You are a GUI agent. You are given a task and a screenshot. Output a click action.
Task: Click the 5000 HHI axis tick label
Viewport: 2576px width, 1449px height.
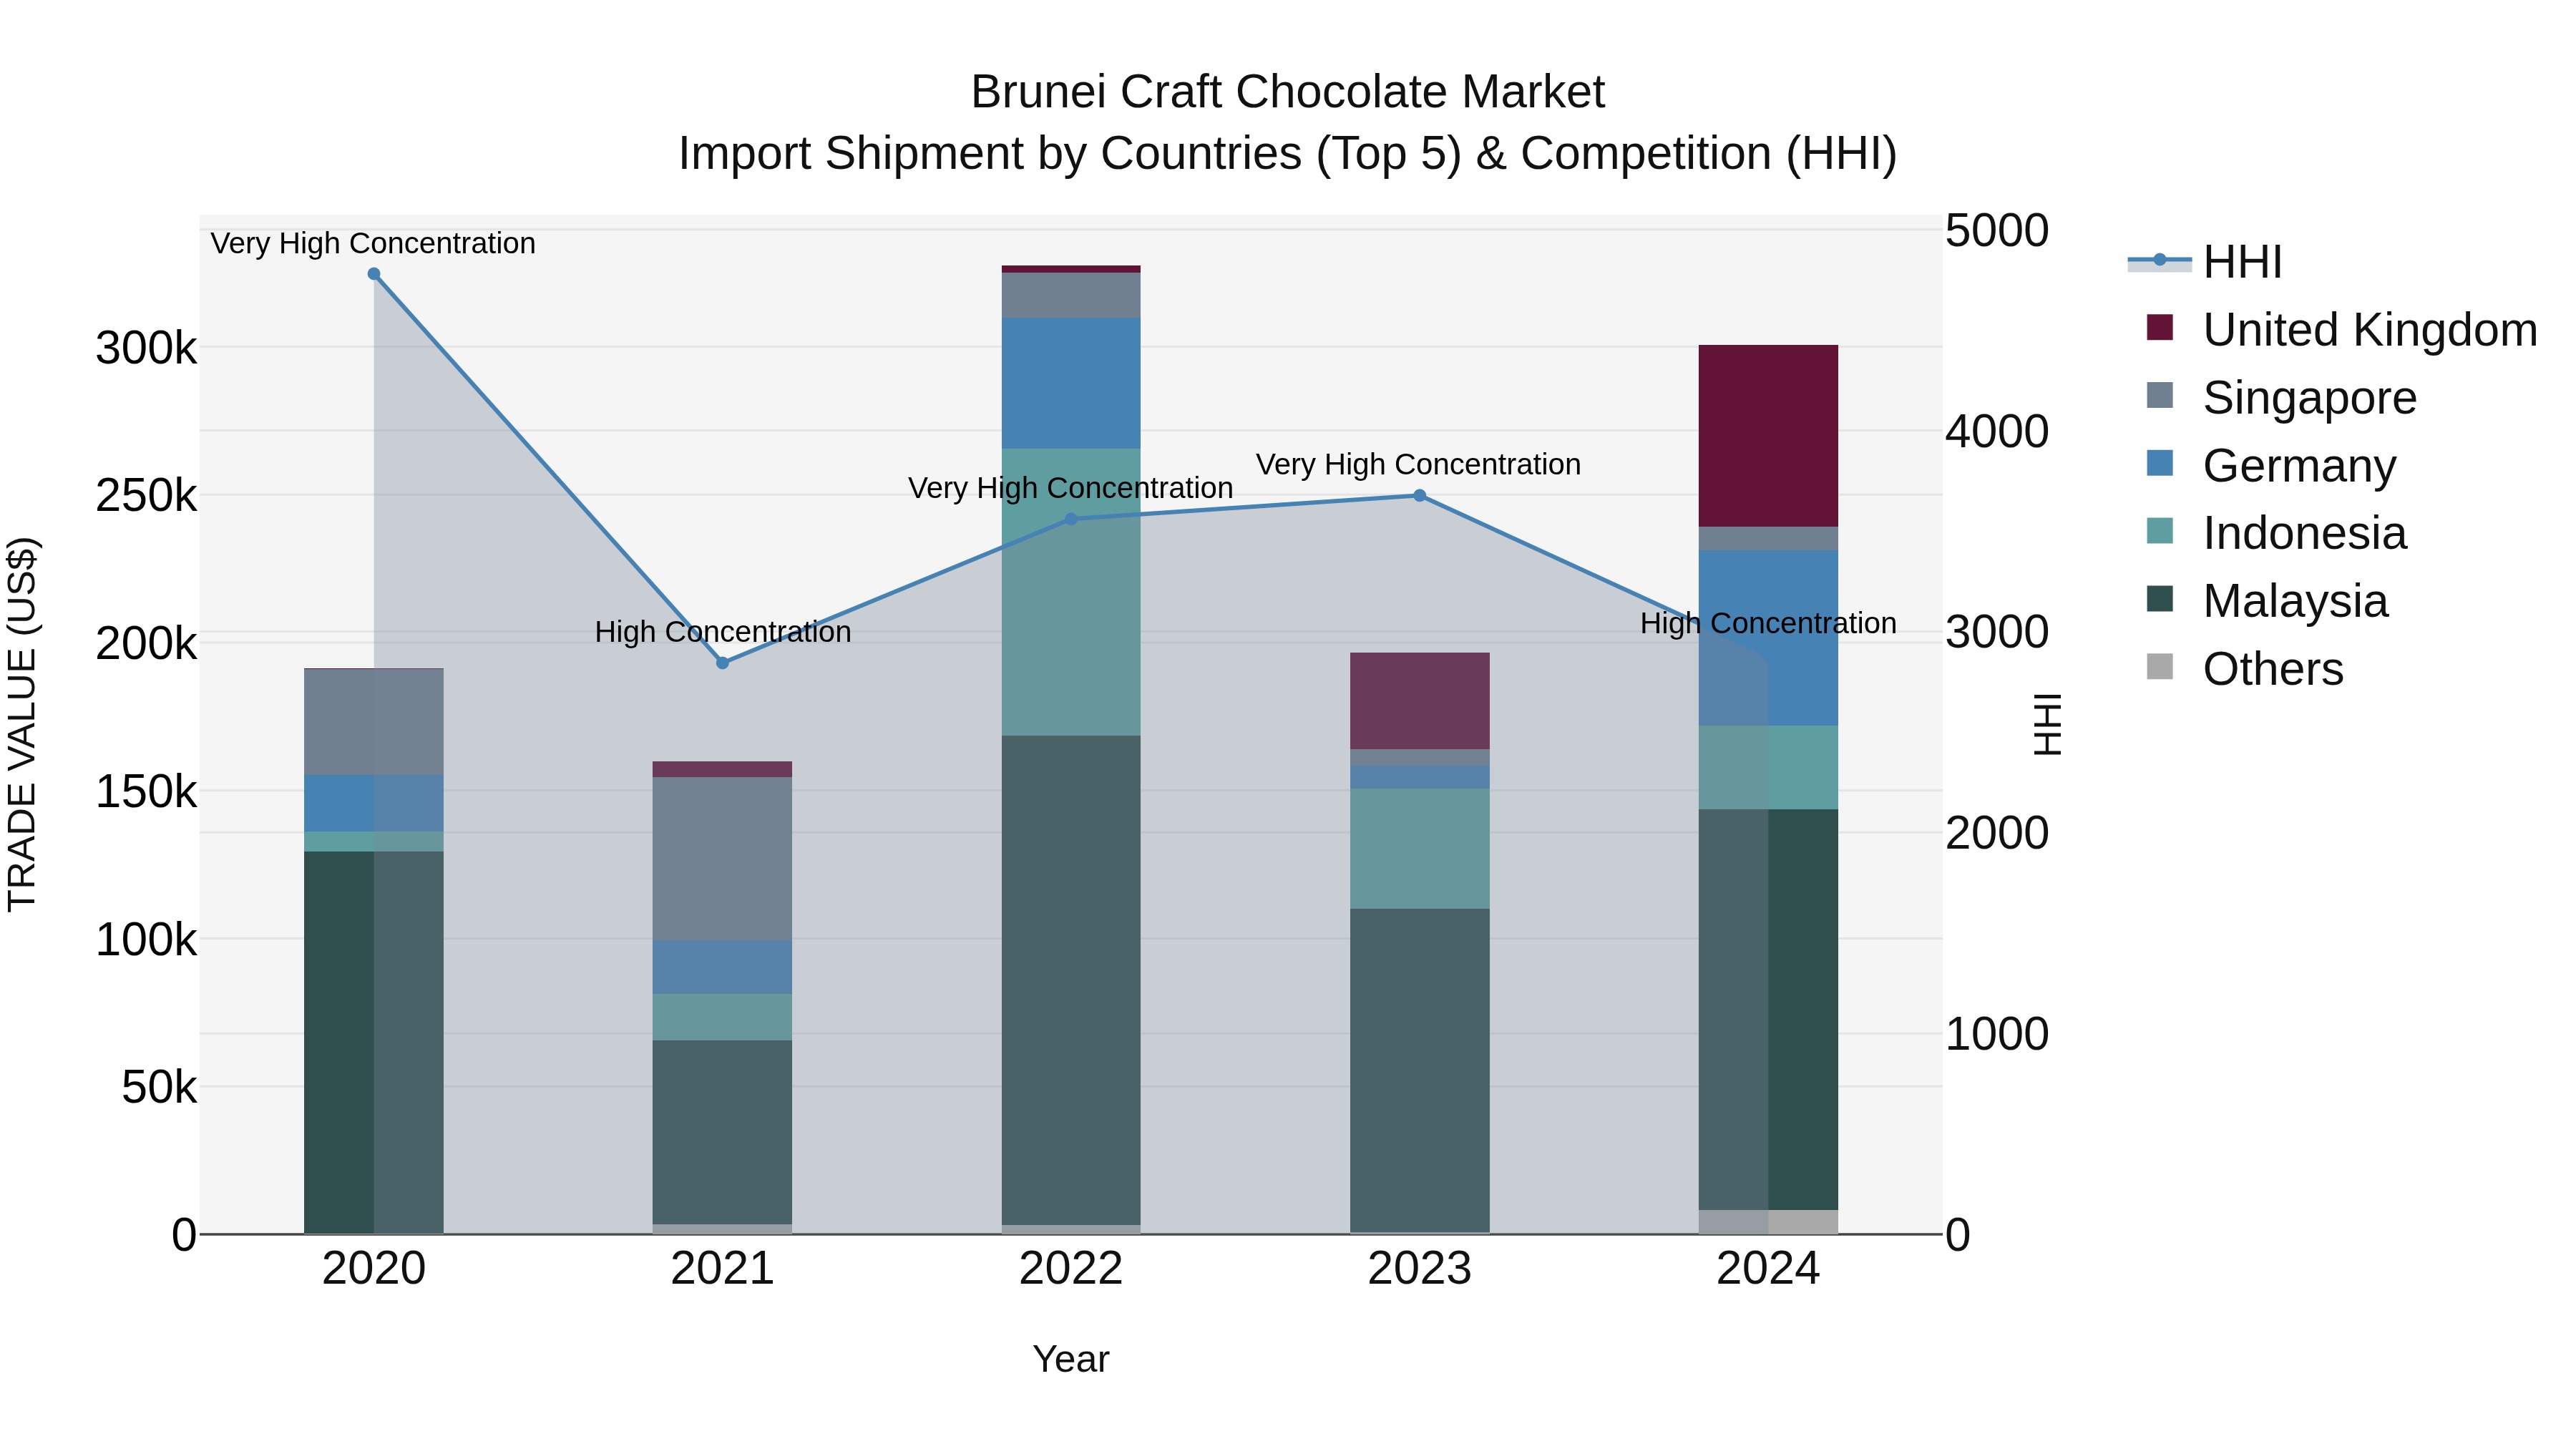click(1997, 231)
